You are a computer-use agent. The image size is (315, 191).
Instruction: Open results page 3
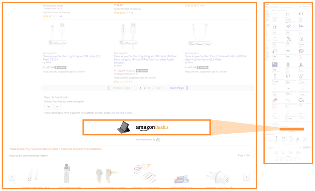(x=149, y=88)
